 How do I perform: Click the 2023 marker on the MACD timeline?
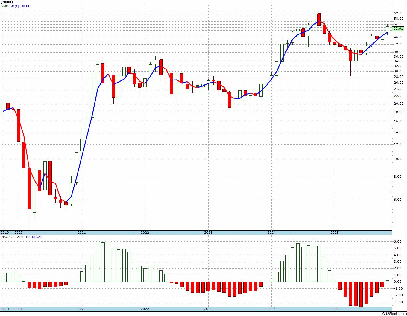(208, 309)
